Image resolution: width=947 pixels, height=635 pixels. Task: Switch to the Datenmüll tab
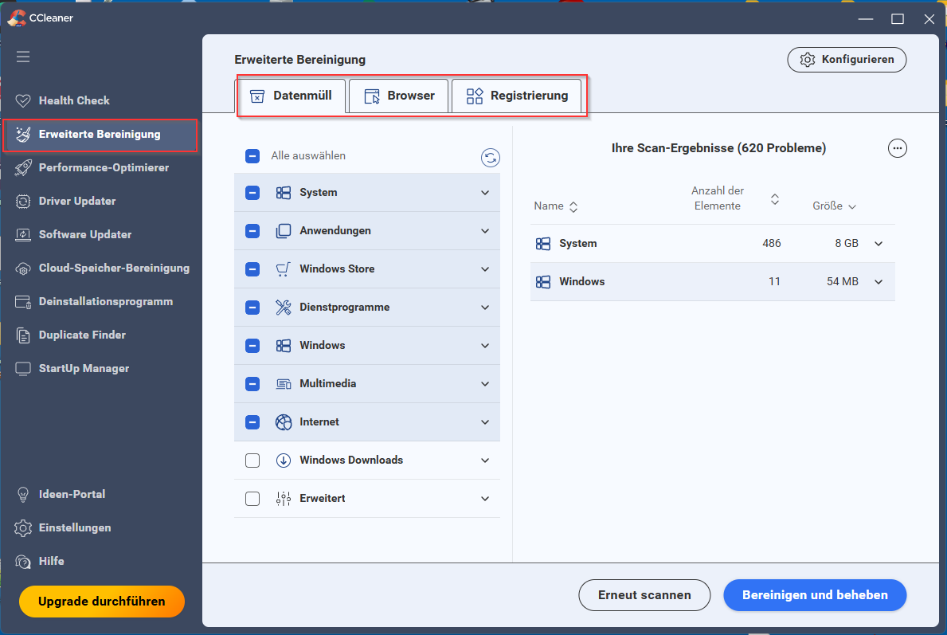(291, 96)
